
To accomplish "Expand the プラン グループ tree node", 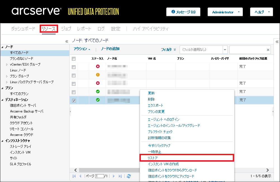I will (7, 76).
